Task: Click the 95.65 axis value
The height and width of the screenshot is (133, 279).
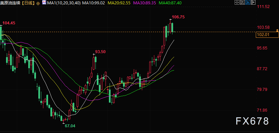Action: pyautogui.click(x=263, y=48)
